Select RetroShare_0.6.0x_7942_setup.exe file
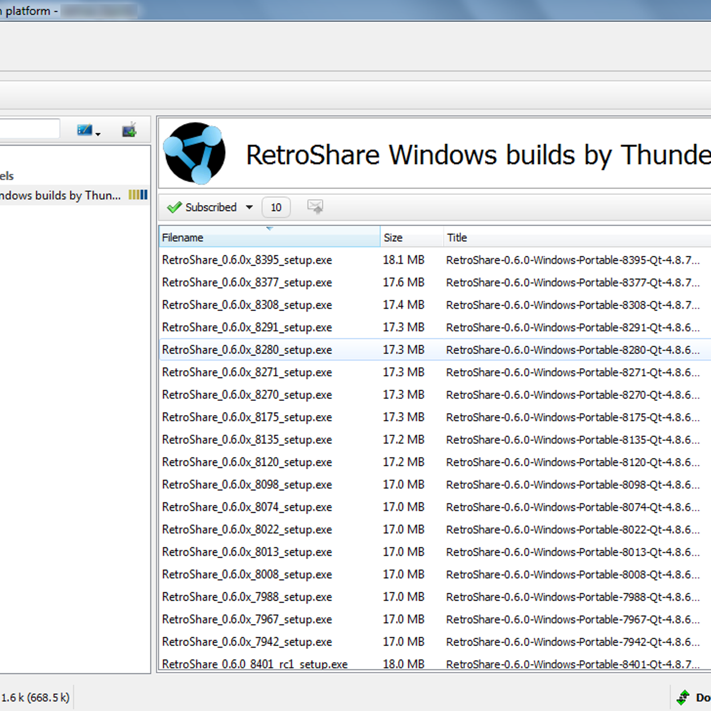This screenshot has width=711, height=711. 247,642
